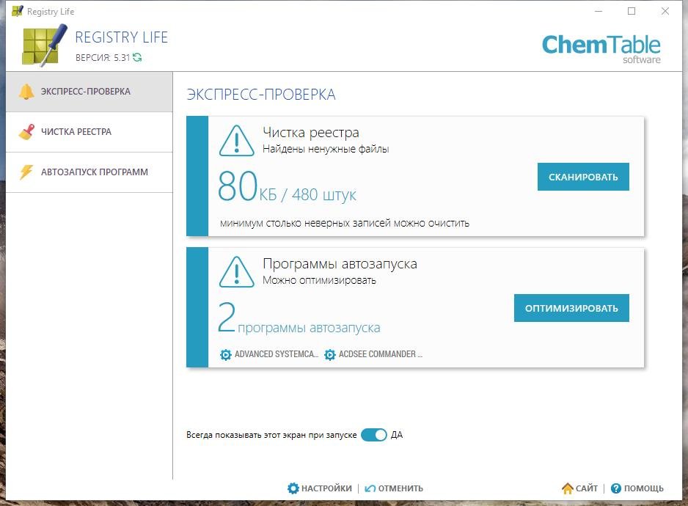Toggle 'Всегда показывать этот экран при запуске' switch
The image size is (688, 506).
tap(374, 435)
